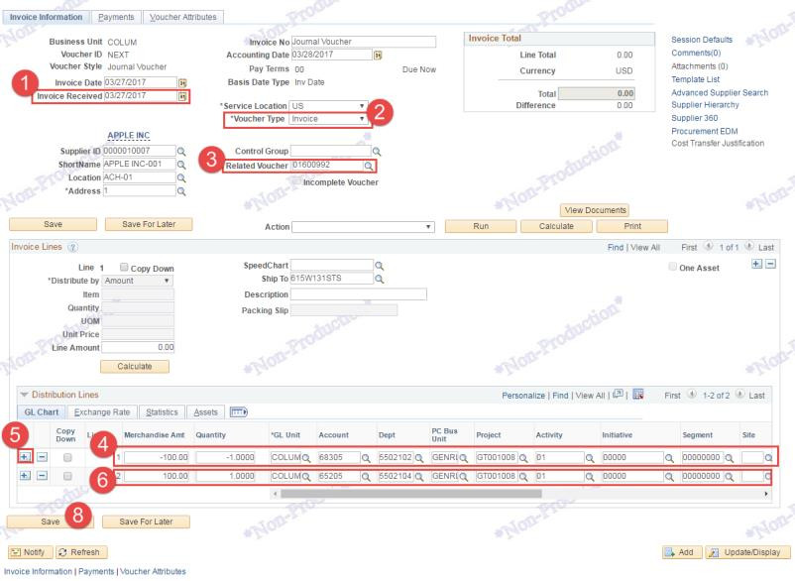Toggle the Incomplete Voucher checkbox

pos(294,182)
